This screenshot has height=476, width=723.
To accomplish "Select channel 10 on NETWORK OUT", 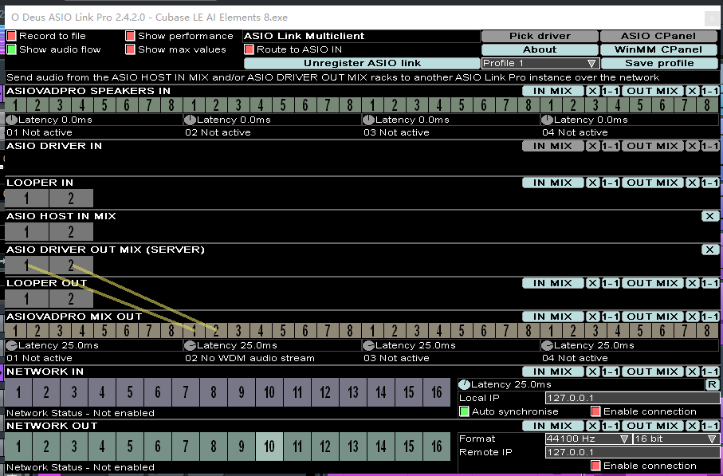I will point(271,447).
